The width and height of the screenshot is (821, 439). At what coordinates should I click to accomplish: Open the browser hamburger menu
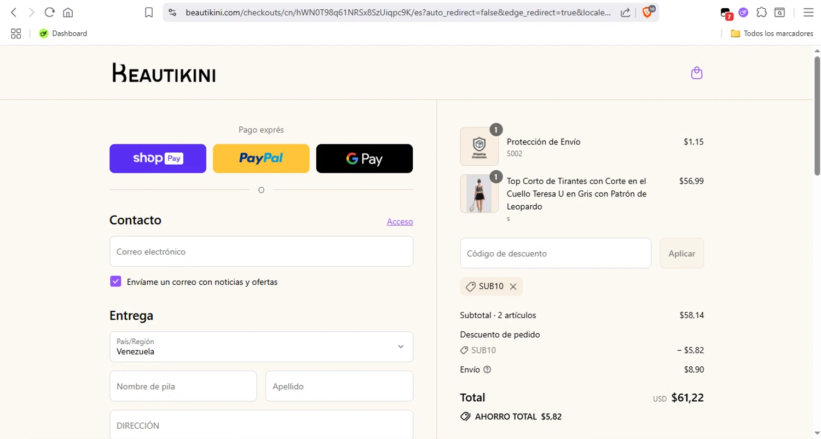808,12
